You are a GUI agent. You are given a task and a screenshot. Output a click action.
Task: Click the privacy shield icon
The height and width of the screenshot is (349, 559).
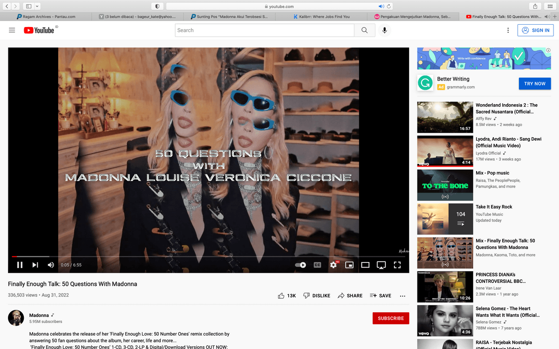pyautogui.click(x=157, y=6)
